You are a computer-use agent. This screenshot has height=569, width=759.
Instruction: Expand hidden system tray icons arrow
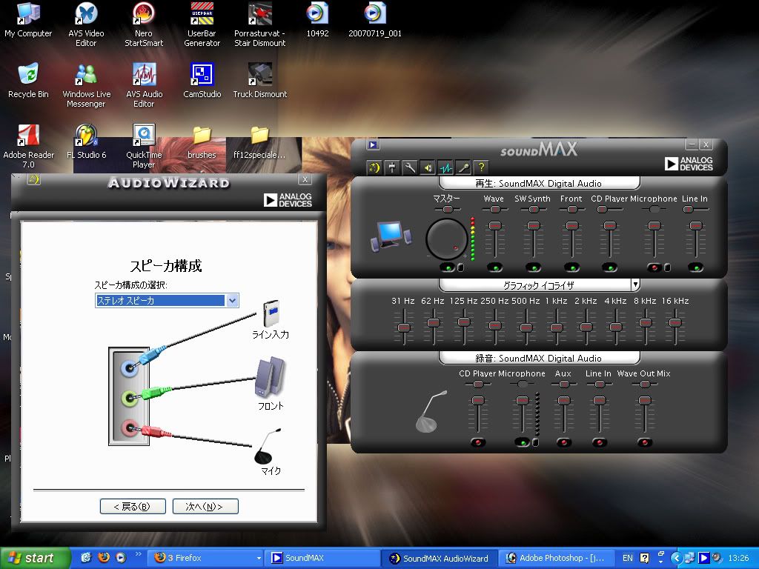676,558
